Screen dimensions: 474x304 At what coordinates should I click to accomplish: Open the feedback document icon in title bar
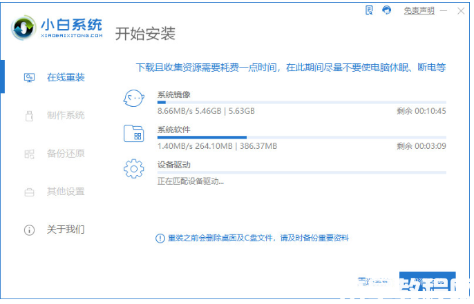tap(369, 10)
